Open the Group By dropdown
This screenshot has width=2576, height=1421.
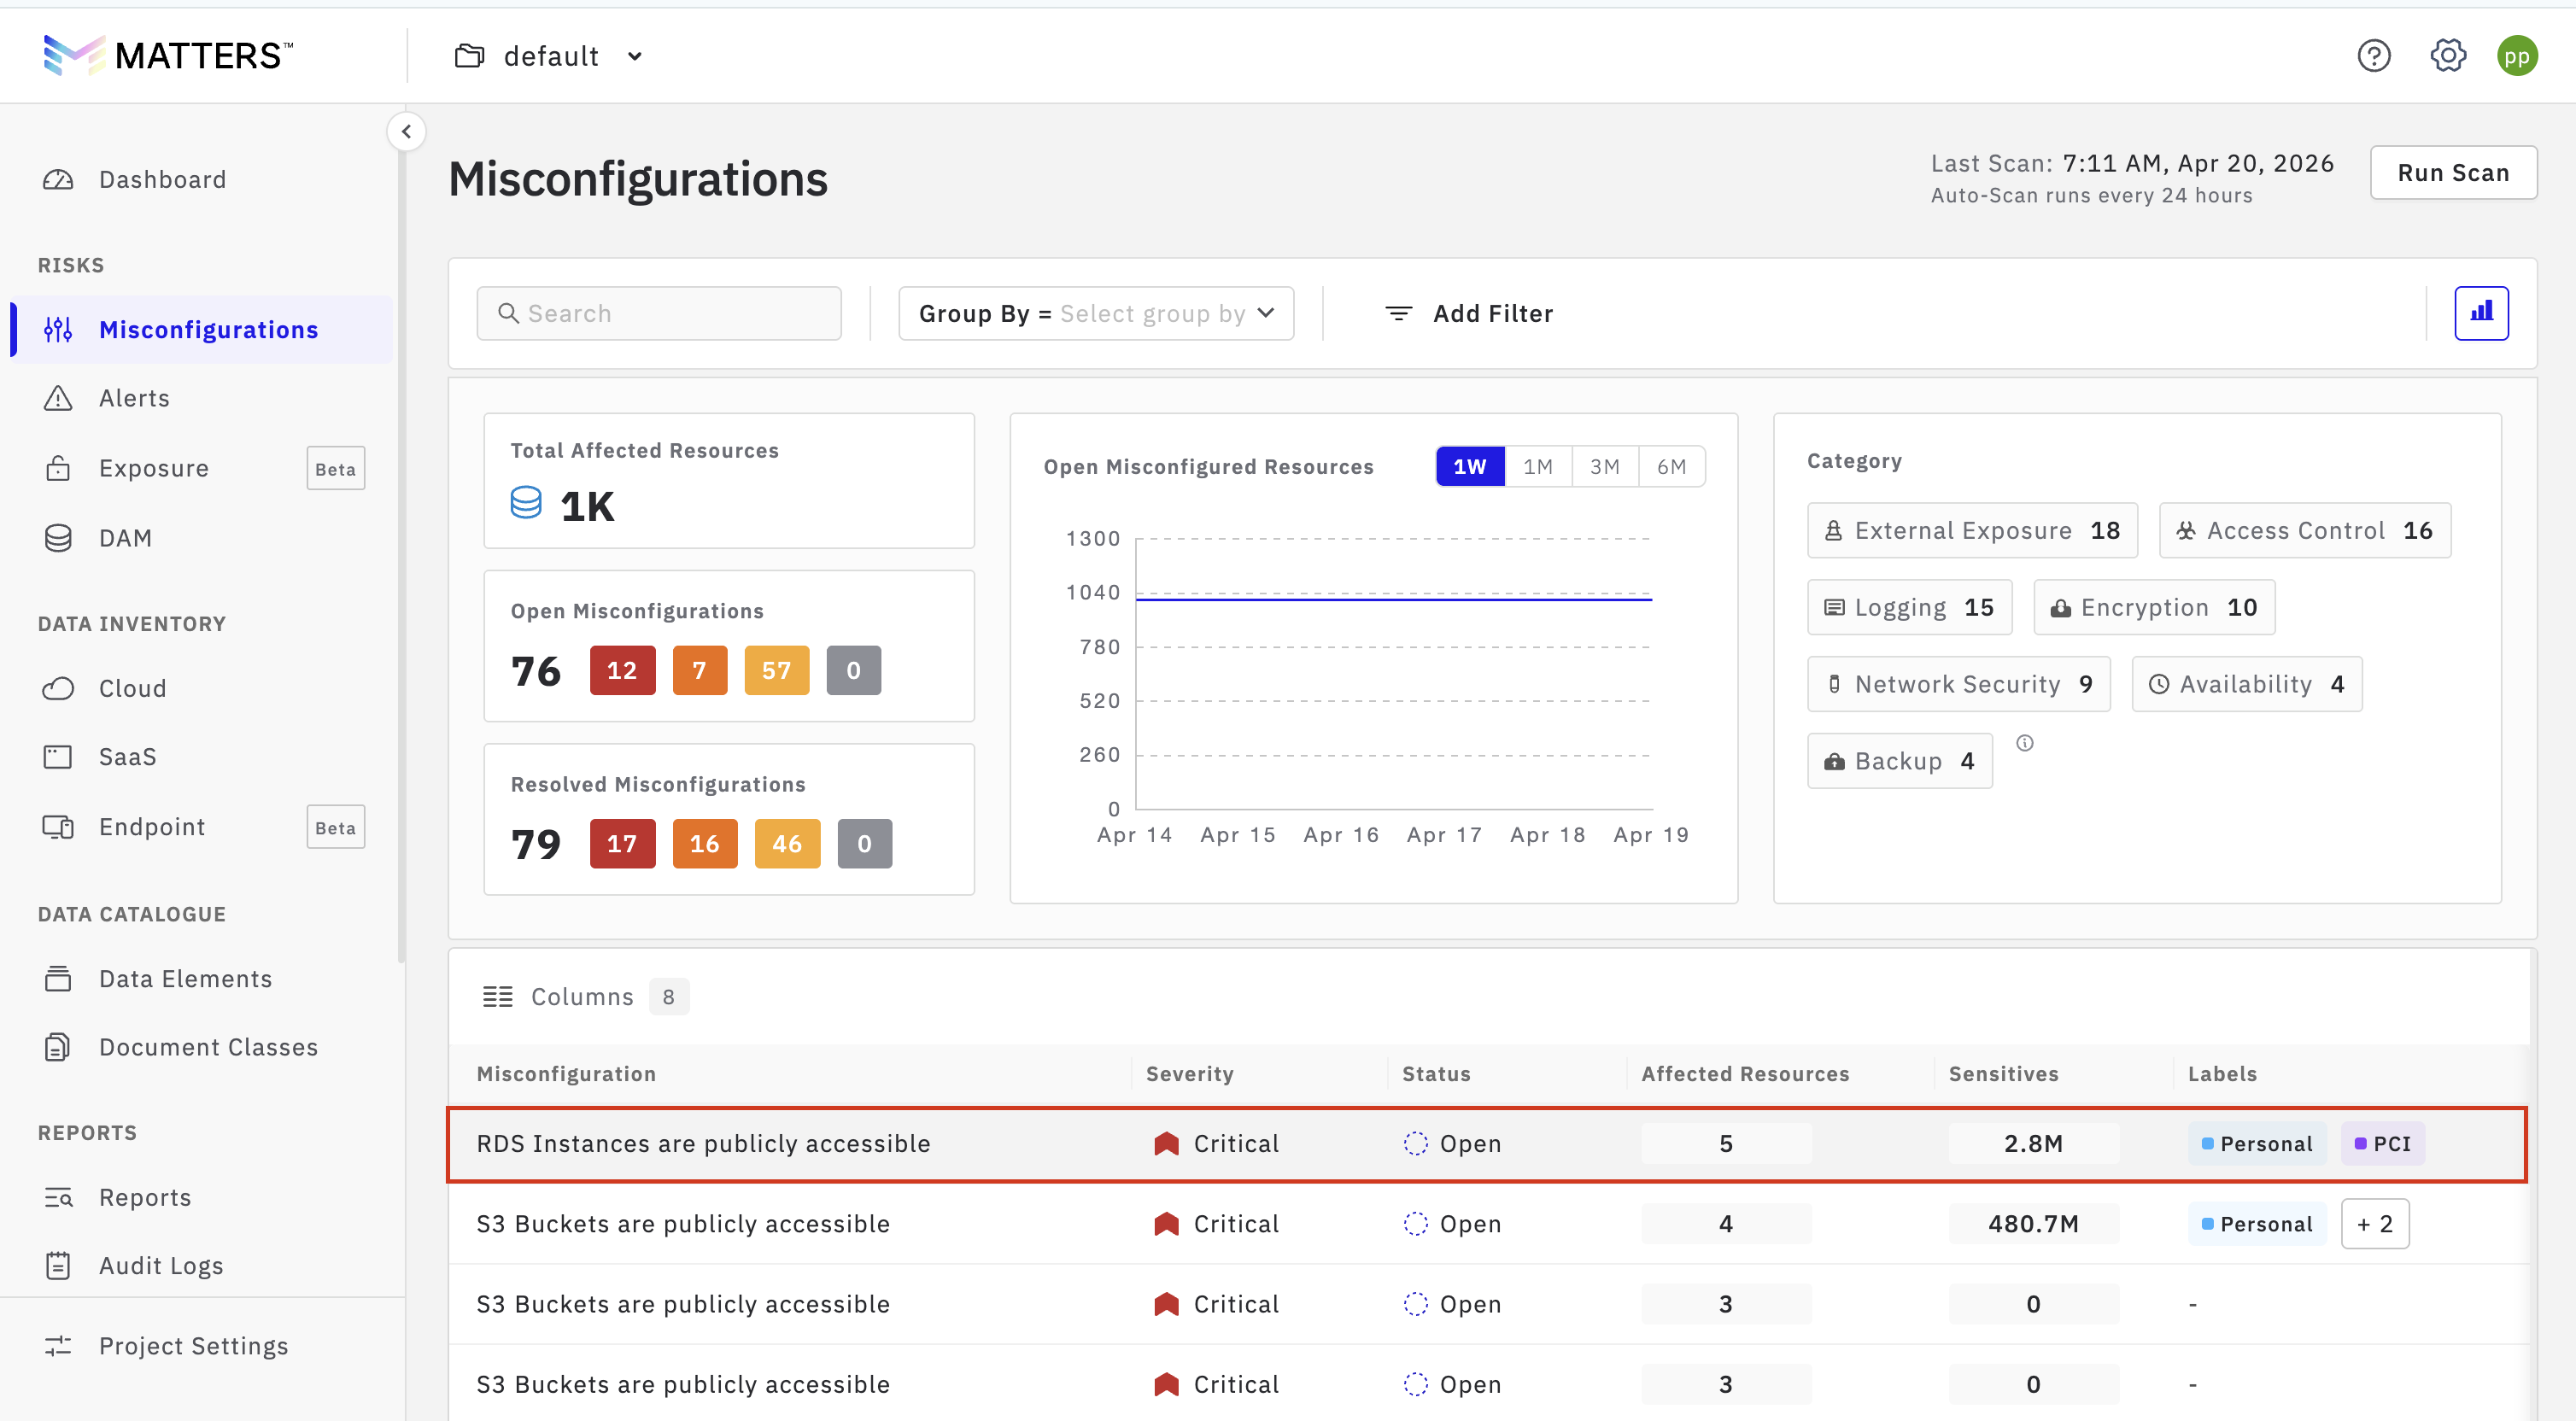pos(1096,314)
